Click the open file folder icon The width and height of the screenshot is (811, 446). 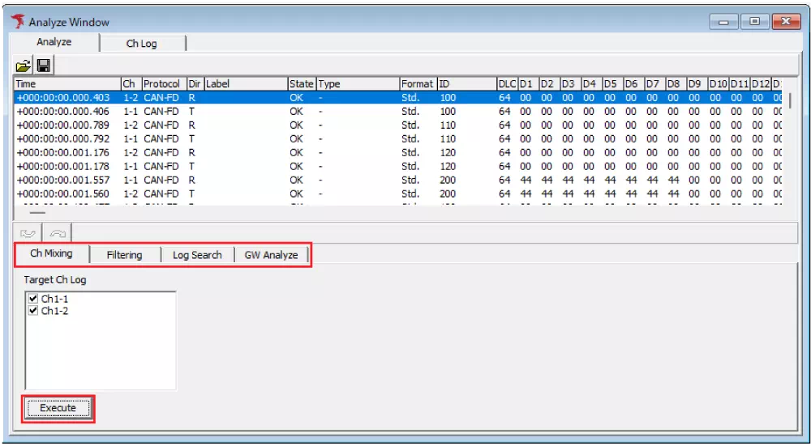(24, 66)
